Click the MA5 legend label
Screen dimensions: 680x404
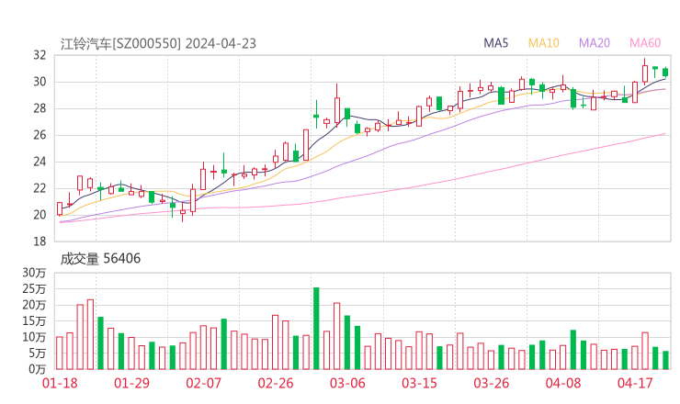pyautogui.click(x=495, y=43)
